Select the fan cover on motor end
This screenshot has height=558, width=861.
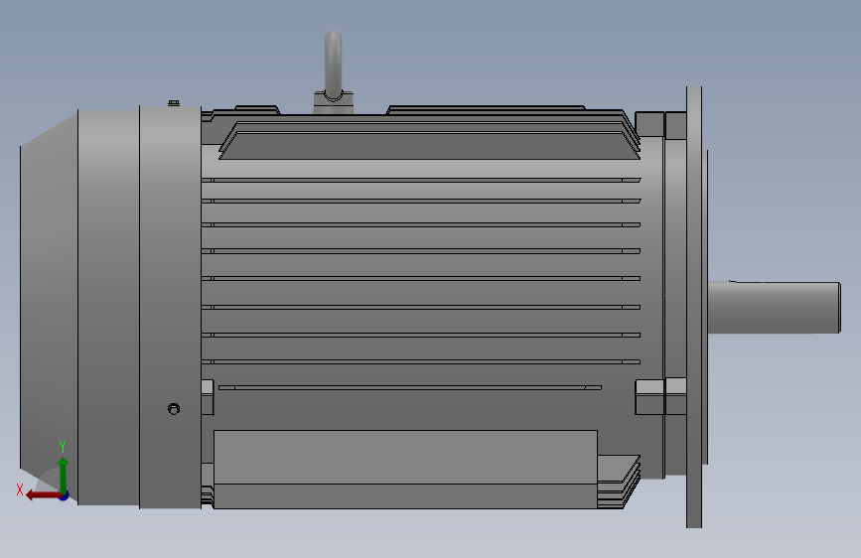pos(110,308)
